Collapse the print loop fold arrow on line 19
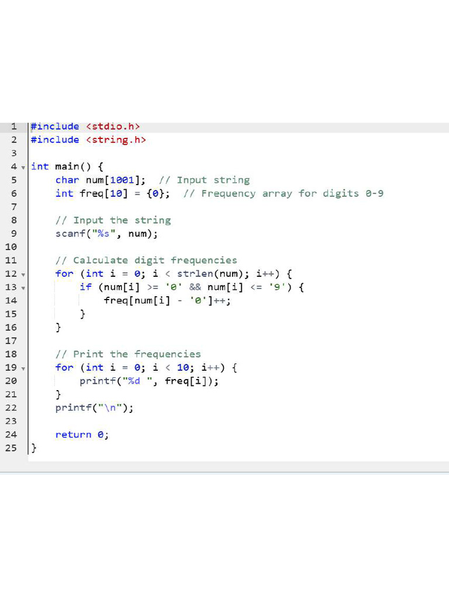 click(x=23, y=368)
